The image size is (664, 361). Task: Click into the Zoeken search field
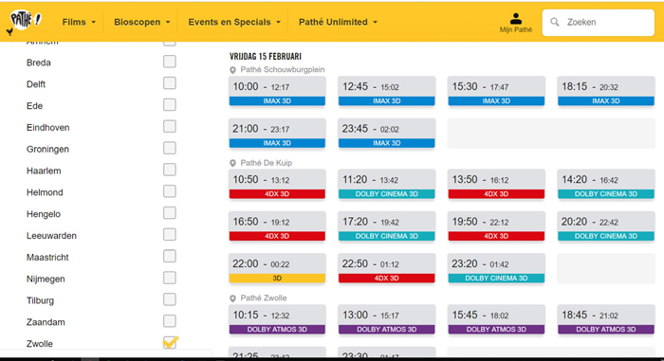[598, 23]
